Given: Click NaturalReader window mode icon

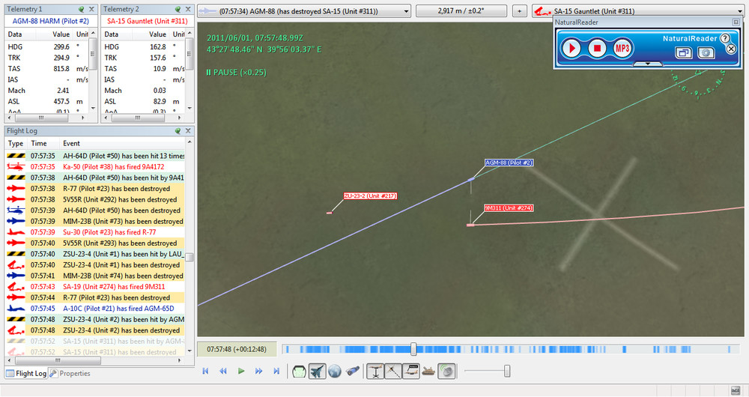Looking at the screenshot, I should (684, 52).
